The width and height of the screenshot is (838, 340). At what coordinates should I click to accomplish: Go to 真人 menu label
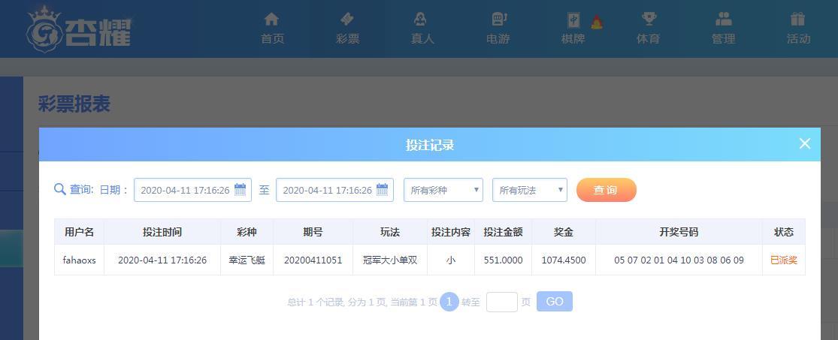pos(422,39)
